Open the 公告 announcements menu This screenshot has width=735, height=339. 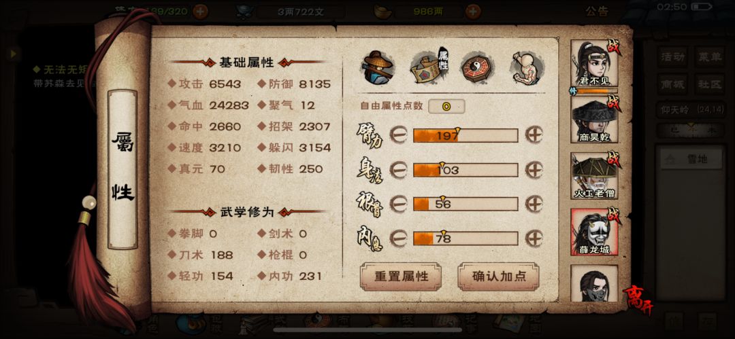tap(598, 12)
